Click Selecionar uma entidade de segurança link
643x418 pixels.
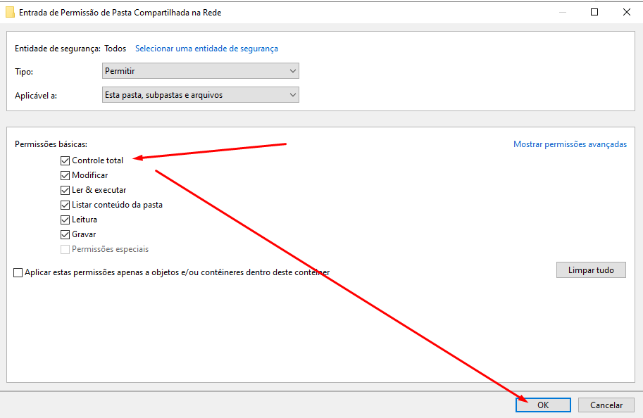(206, 49)
